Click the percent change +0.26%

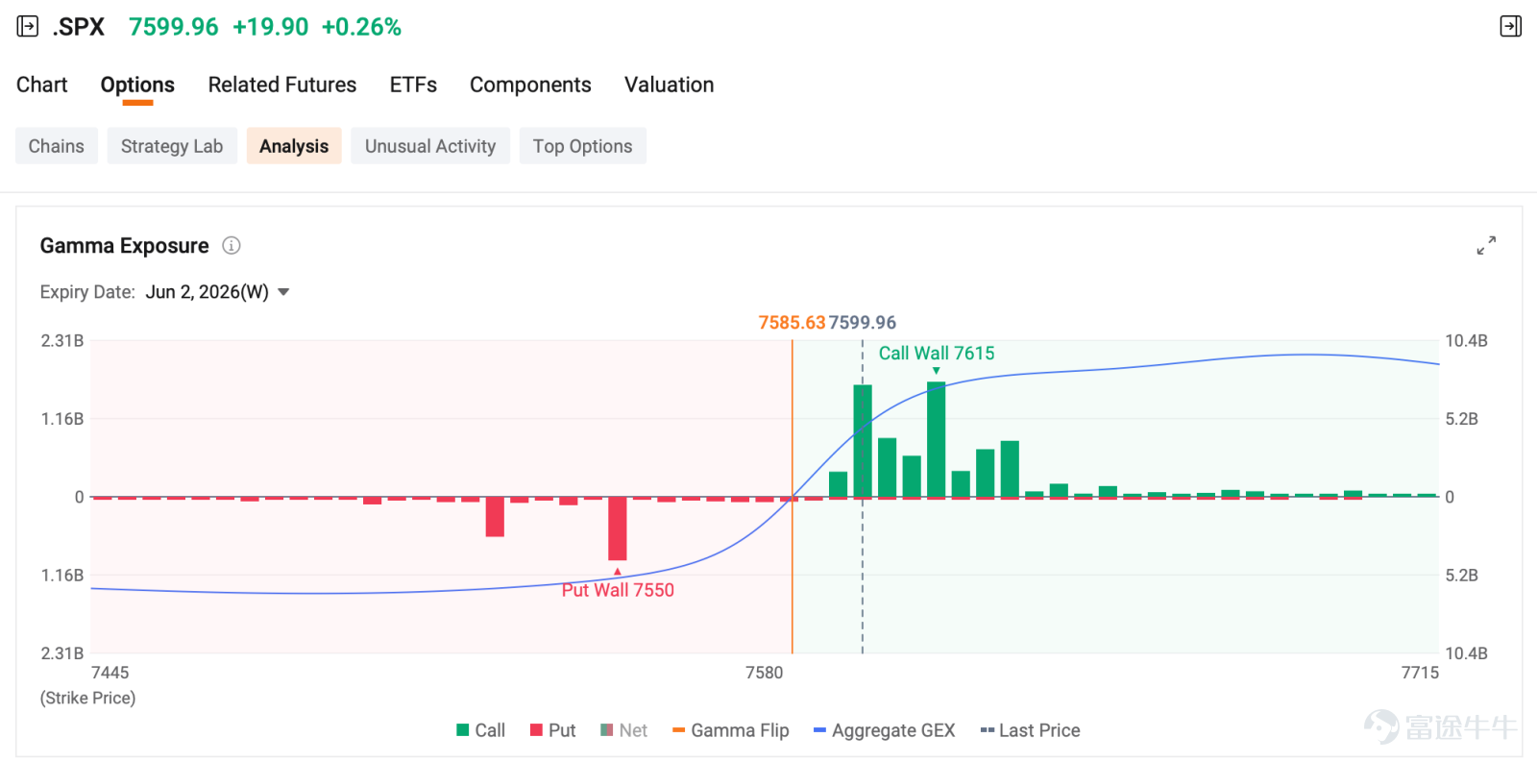pyautogui.click(x=361, y=27)
